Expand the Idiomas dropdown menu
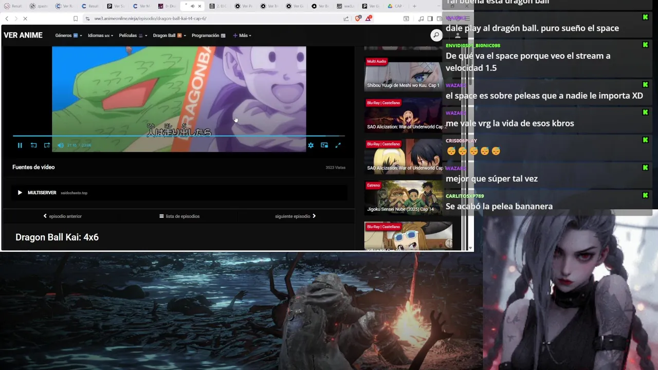 pyautogui.click(x=100, y=35)
